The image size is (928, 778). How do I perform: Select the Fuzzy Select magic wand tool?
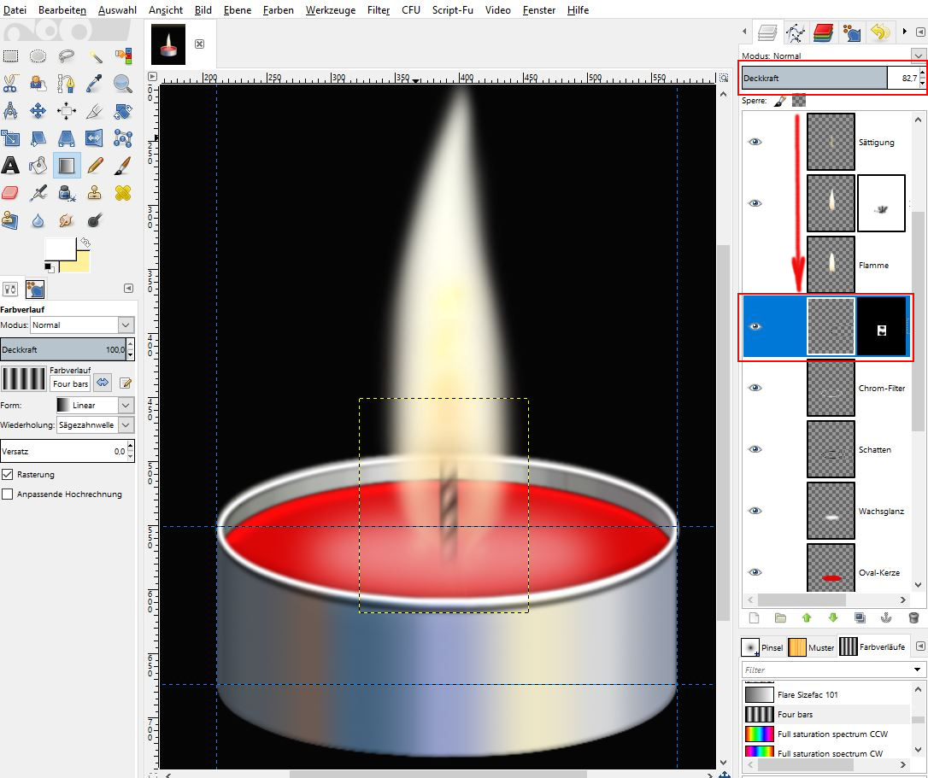(95, 56)
